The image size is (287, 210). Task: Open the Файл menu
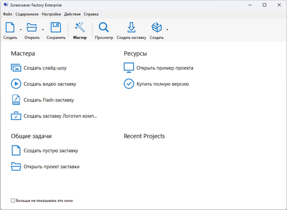point(8,14)
